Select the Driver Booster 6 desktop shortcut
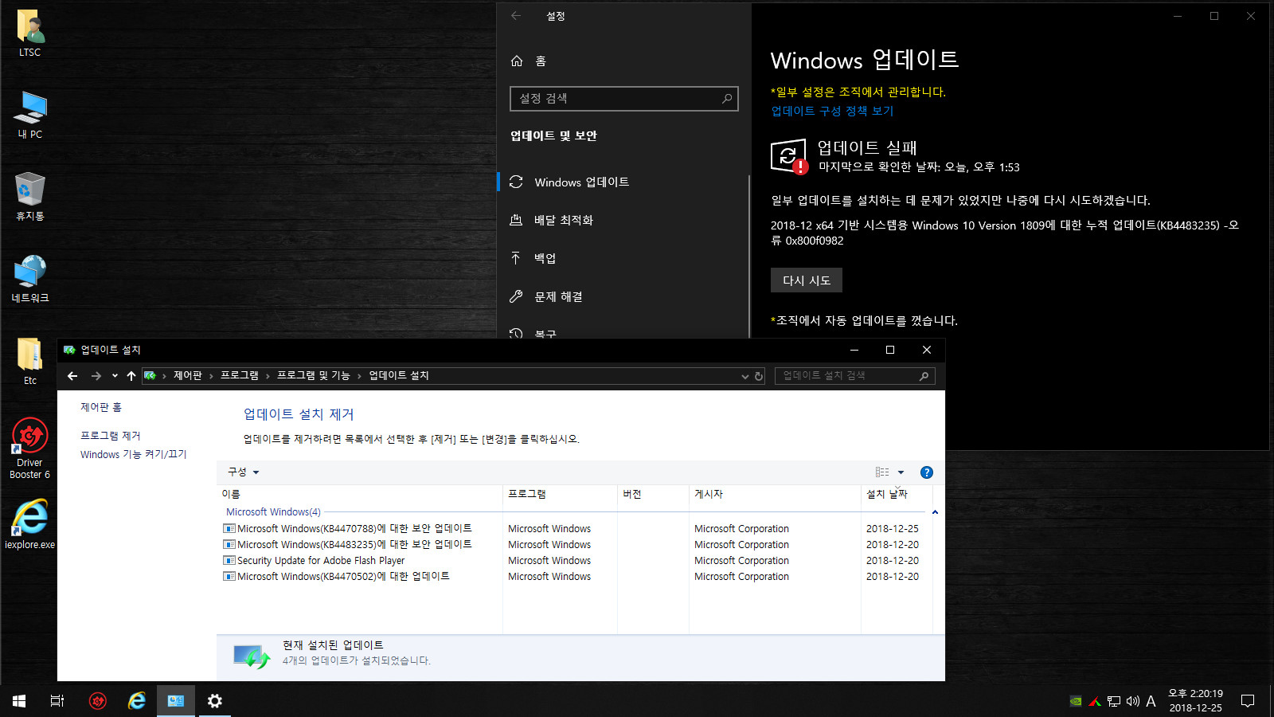This screenshot has width=1274, height=717. [30, 448]
